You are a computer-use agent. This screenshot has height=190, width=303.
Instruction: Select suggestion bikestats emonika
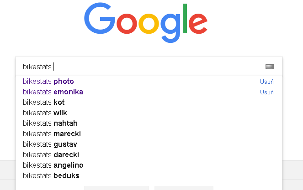tap(149, 92)
